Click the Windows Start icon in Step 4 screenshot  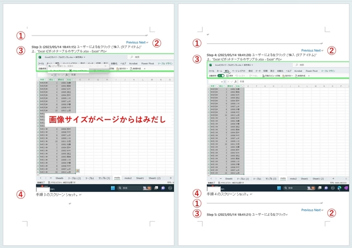pyautogui.click(x=279, y=188)
